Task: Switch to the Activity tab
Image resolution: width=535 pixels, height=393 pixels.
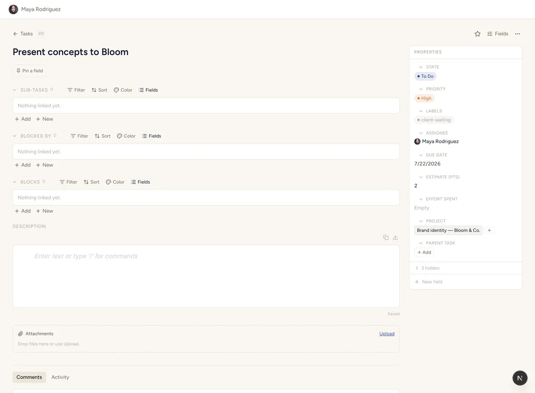Action: (60, 377)
